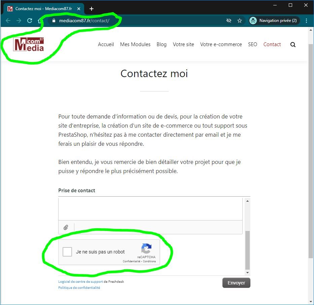Click inside the message text area
Image resolution: width=314 pixels, height=305 pixels.
[150, 209]
